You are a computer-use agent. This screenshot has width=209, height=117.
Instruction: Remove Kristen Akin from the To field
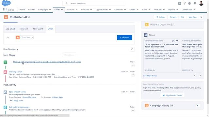pos(32,38)
